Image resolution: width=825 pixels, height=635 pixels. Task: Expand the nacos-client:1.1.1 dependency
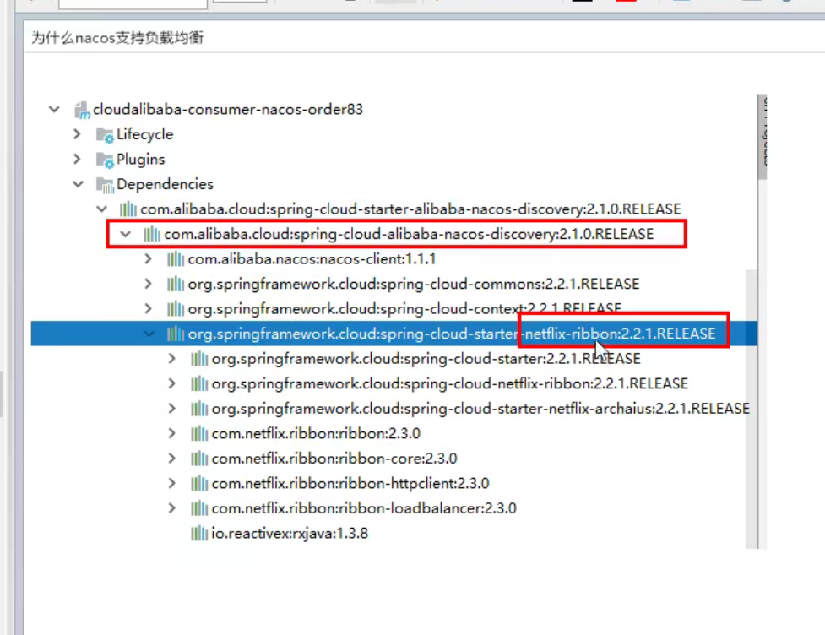[x=149, y=259]
